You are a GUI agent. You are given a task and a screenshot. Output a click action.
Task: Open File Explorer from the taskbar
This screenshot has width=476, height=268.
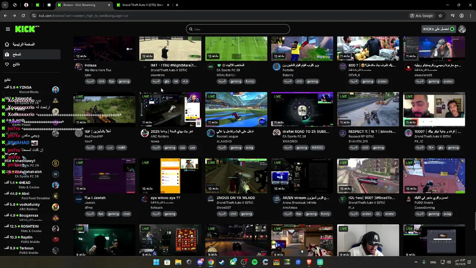[178, 262]
